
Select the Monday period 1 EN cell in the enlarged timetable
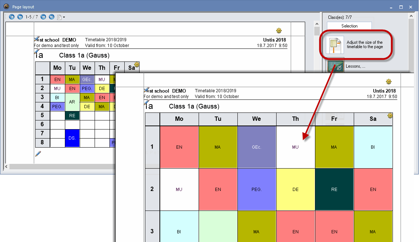(179, 147)
